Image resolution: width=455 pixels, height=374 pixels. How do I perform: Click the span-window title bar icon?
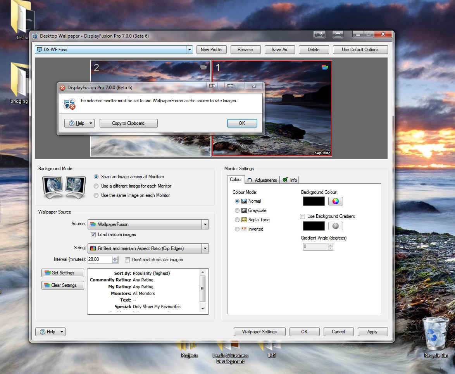(338, 34)
